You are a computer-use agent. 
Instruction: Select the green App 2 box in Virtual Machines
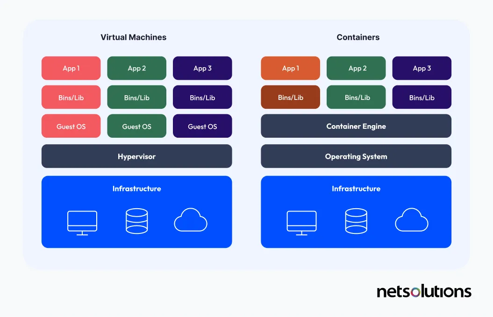click(137, 68)
